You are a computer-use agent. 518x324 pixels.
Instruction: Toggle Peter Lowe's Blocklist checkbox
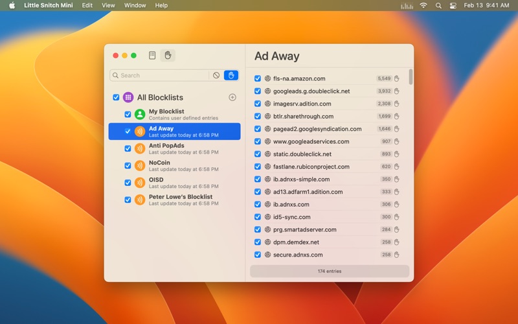(128, 200)
